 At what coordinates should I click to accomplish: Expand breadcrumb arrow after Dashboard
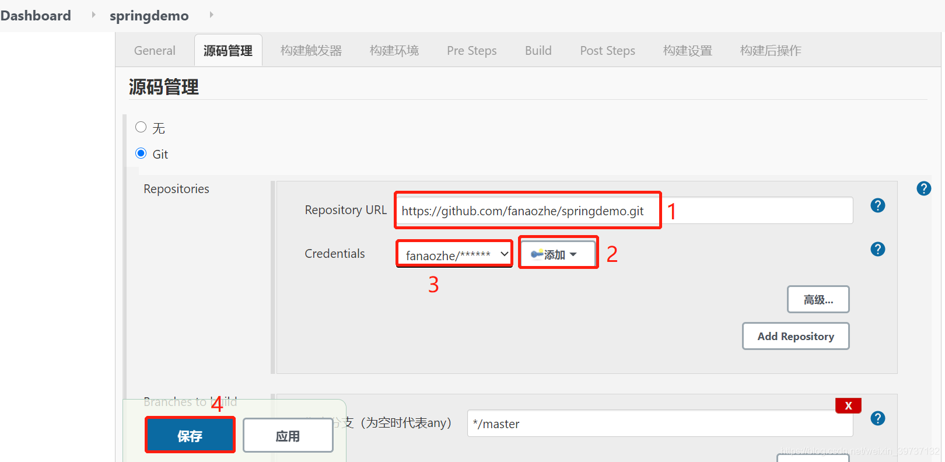click(93, 15)
